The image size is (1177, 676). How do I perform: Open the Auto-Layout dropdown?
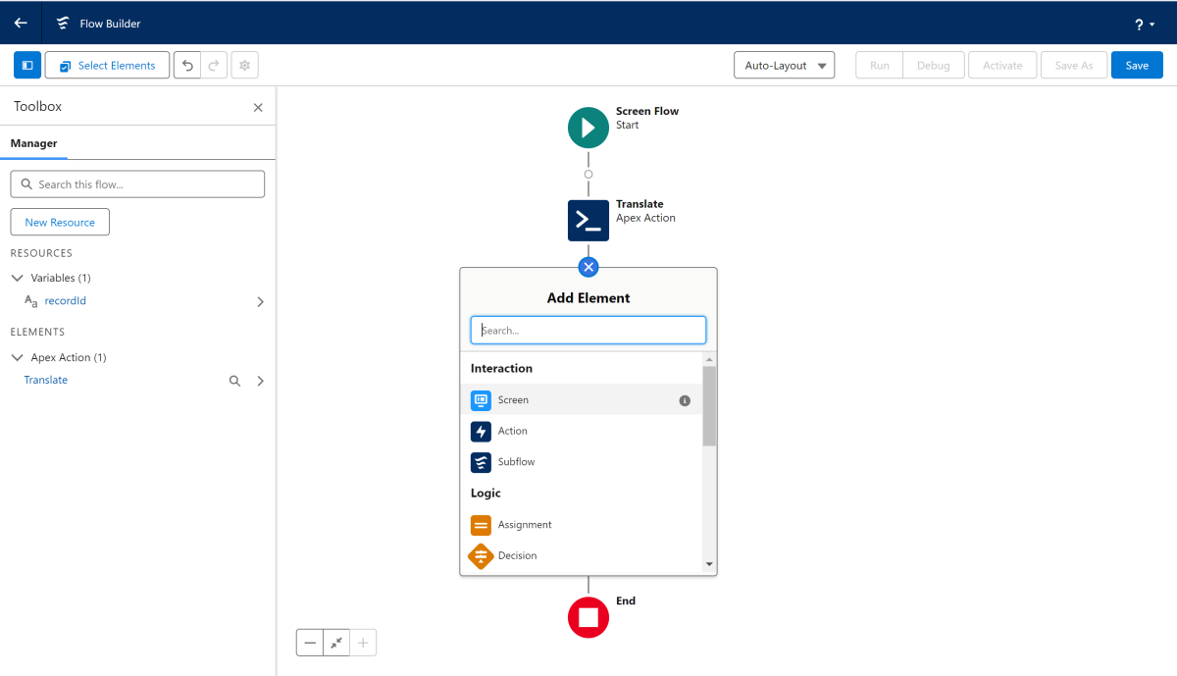(x=784, y=66)
